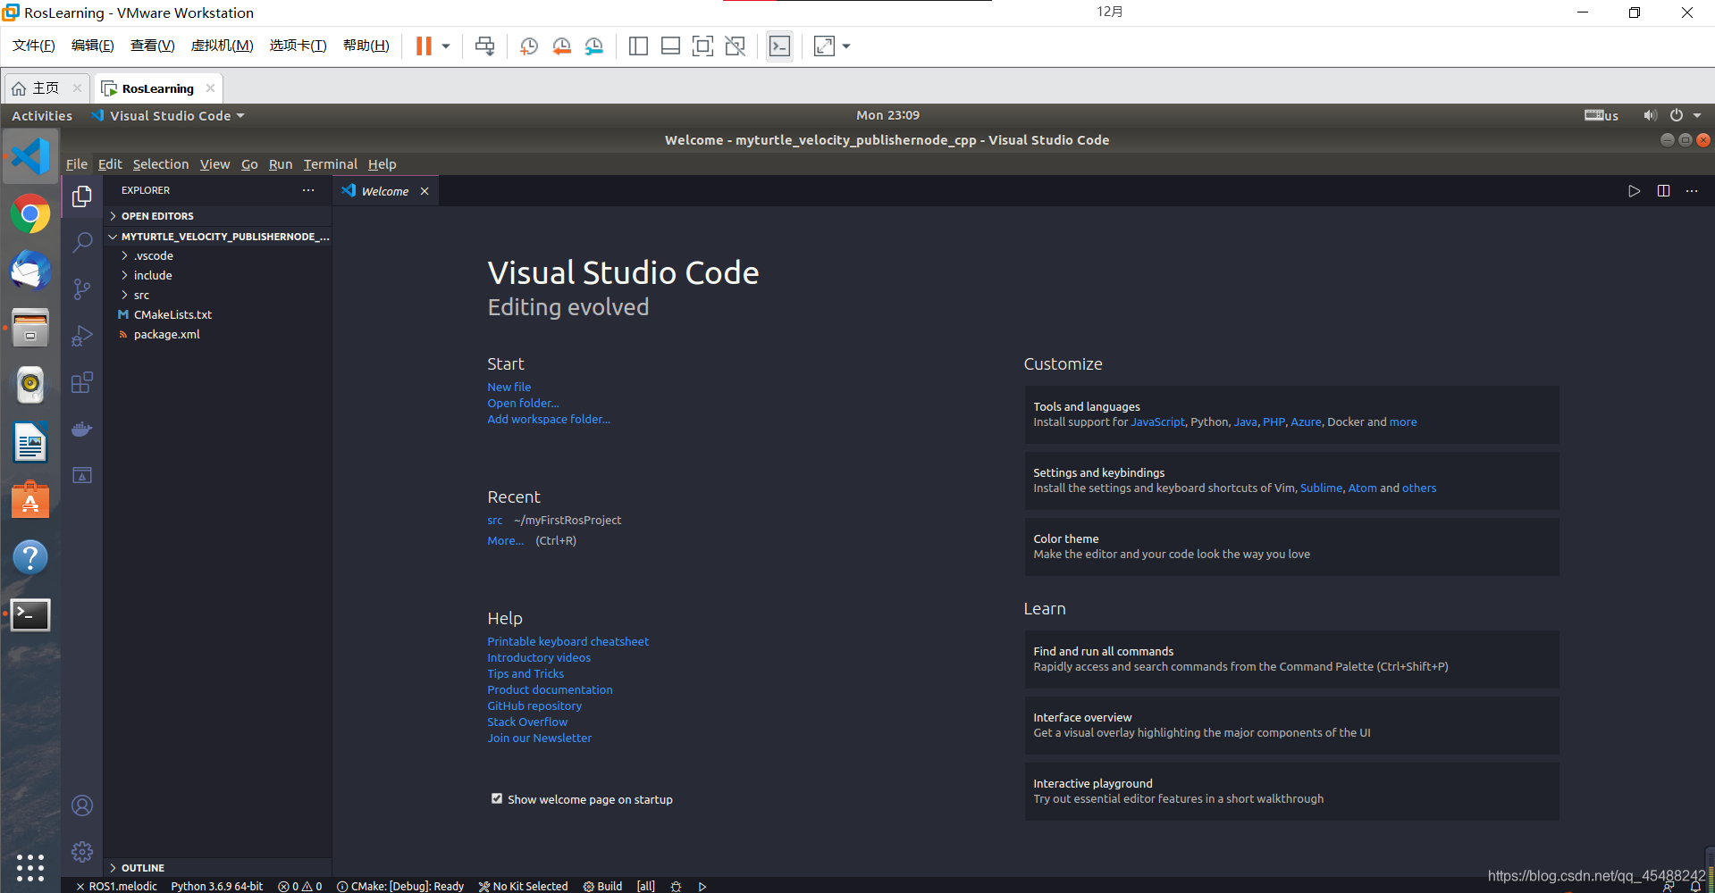Click No Kit Selected in status bar
This screenshot has width=1715, height=893.
tap(523, 887)
